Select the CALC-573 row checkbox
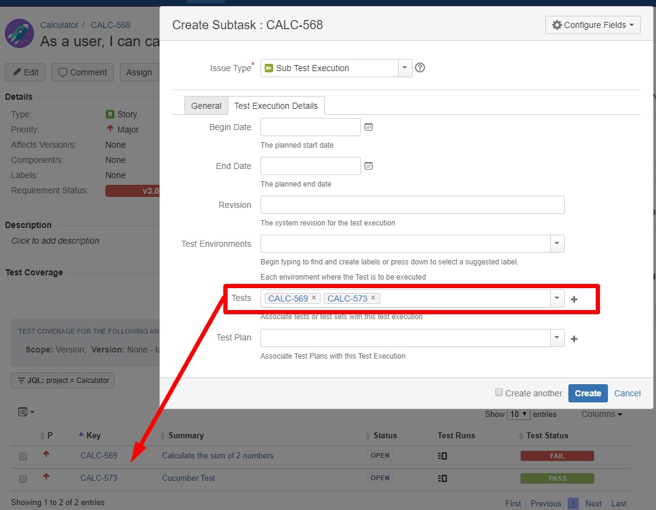The image size is (656, 510). [23, 479]
